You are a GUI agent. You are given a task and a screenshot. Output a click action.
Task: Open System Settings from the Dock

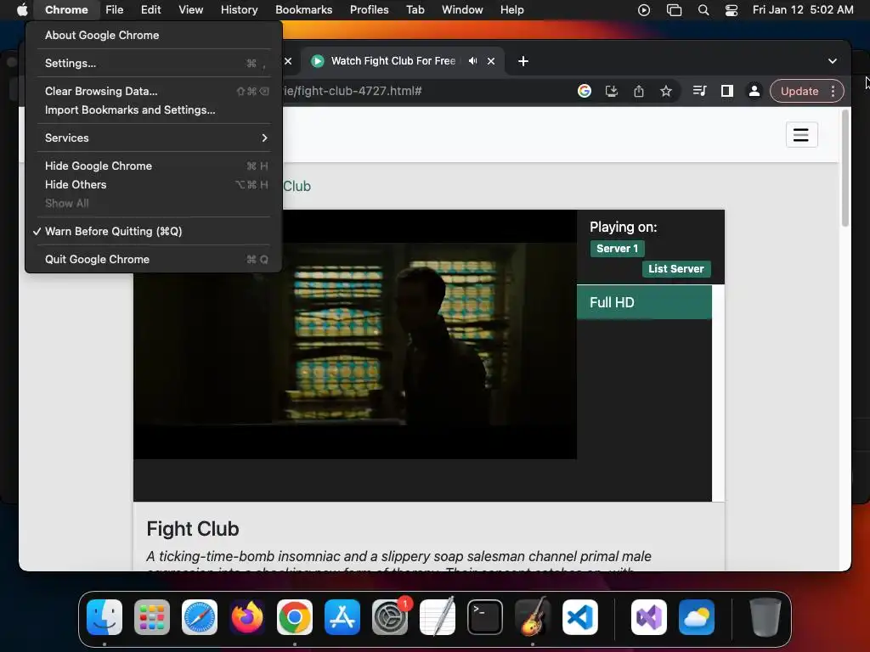(389, 617)
